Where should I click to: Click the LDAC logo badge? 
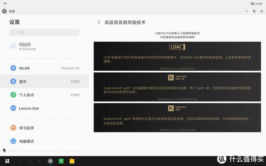177,47
